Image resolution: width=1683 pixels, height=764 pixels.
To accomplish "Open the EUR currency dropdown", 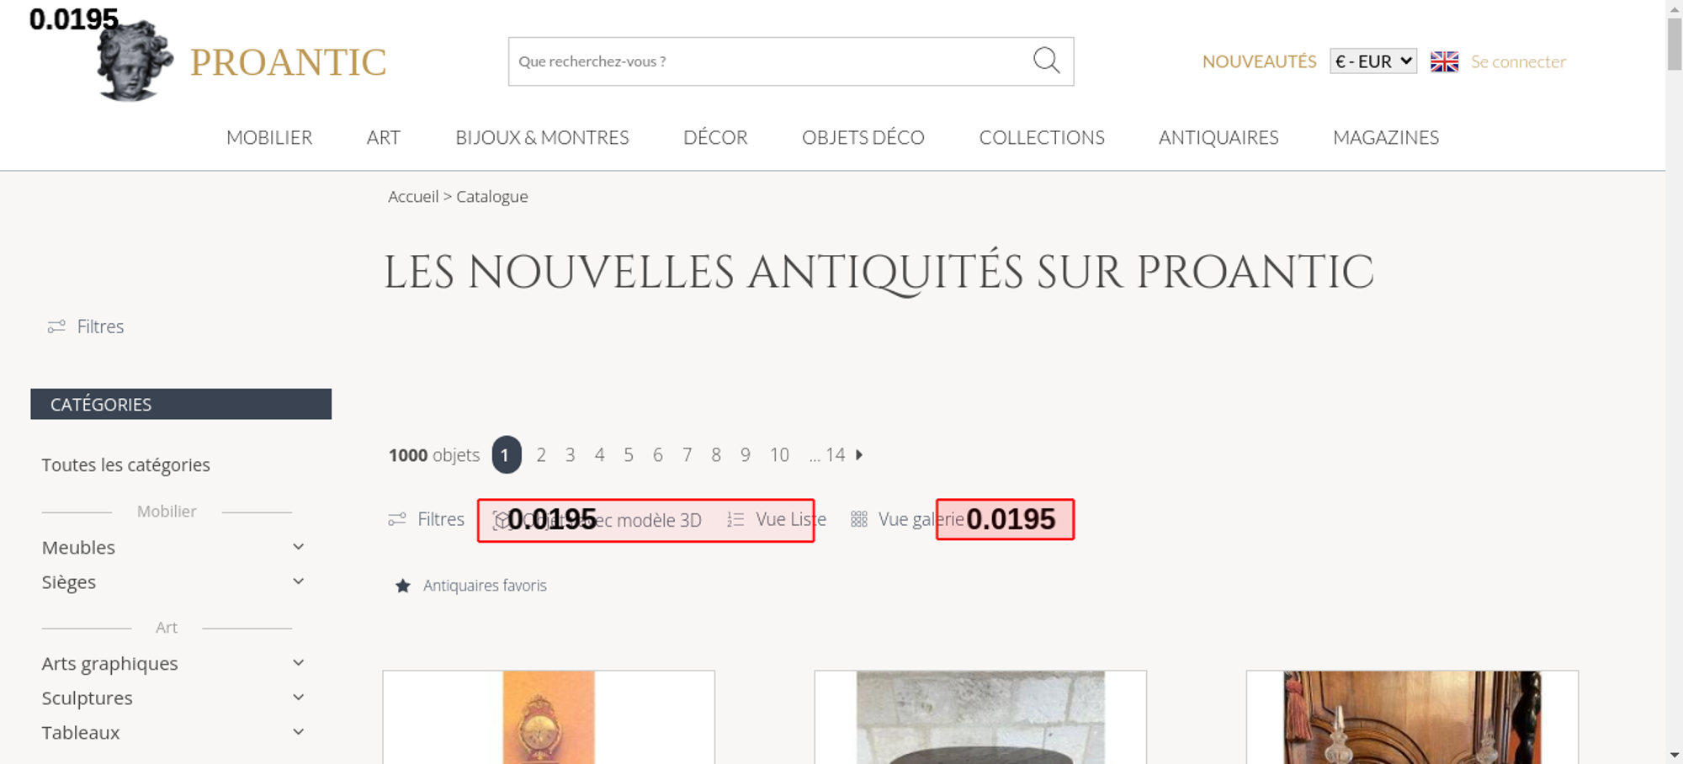I will pos(1372,61).
